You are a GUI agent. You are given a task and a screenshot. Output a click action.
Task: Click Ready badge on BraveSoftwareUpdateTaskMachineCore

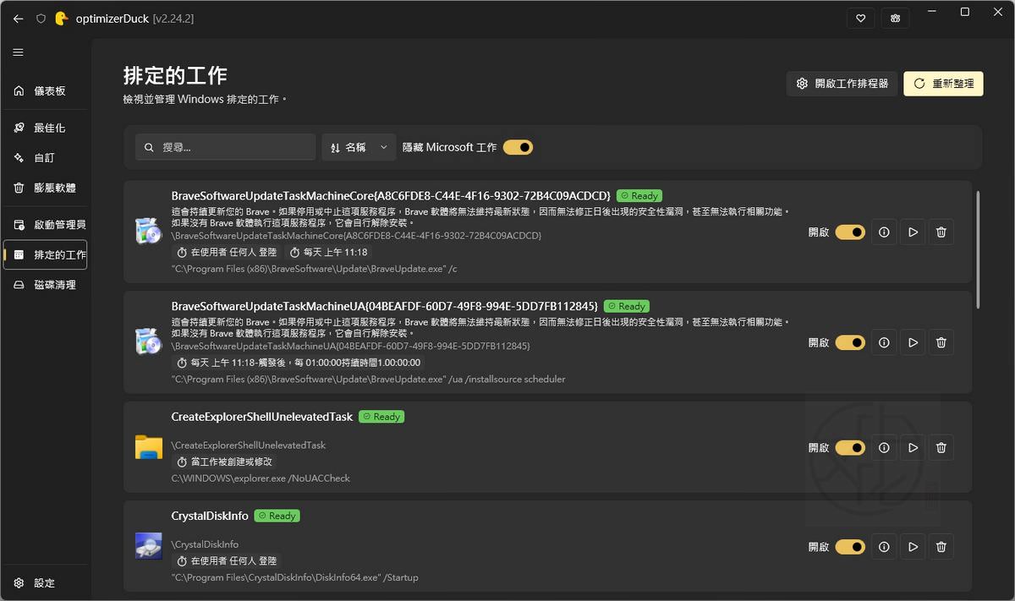(x=639, y=195)
